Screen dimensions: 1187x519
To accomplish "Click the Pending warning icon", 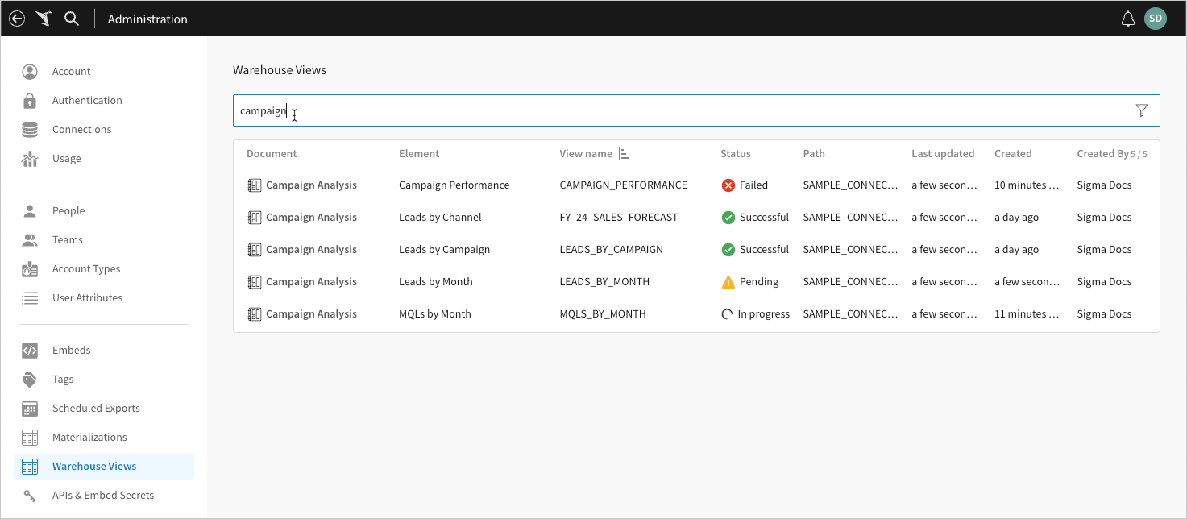I will pos(728,282).
